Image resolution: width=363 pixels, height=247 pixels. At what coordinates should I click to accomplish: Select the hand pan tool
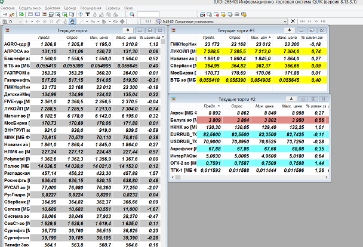click(x=72, y=21)
